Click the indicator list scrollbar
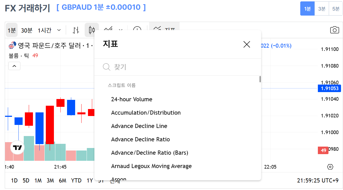The height and width of the screenshot is (190, 343). coord(259,79)
